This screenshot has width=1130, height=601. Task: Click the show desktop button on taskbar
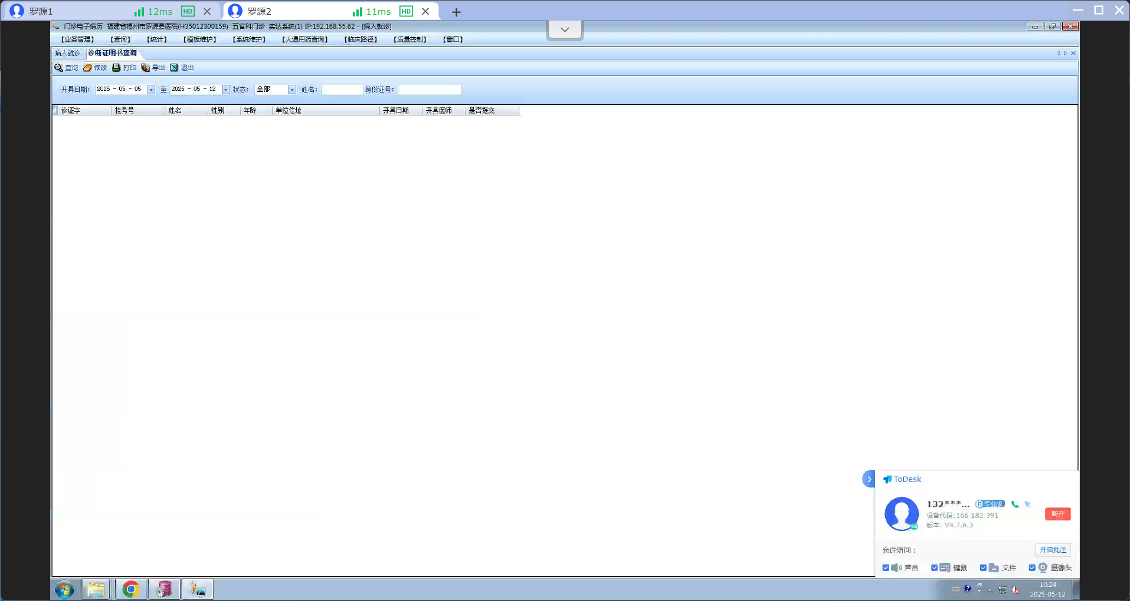pos(1076,589)
